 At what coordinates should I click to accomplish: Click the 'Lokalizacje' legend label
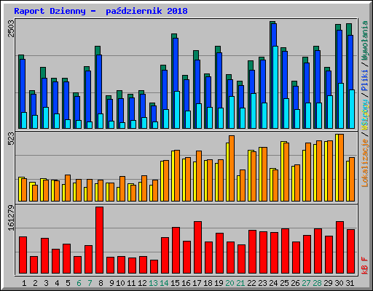pos(365,163)
